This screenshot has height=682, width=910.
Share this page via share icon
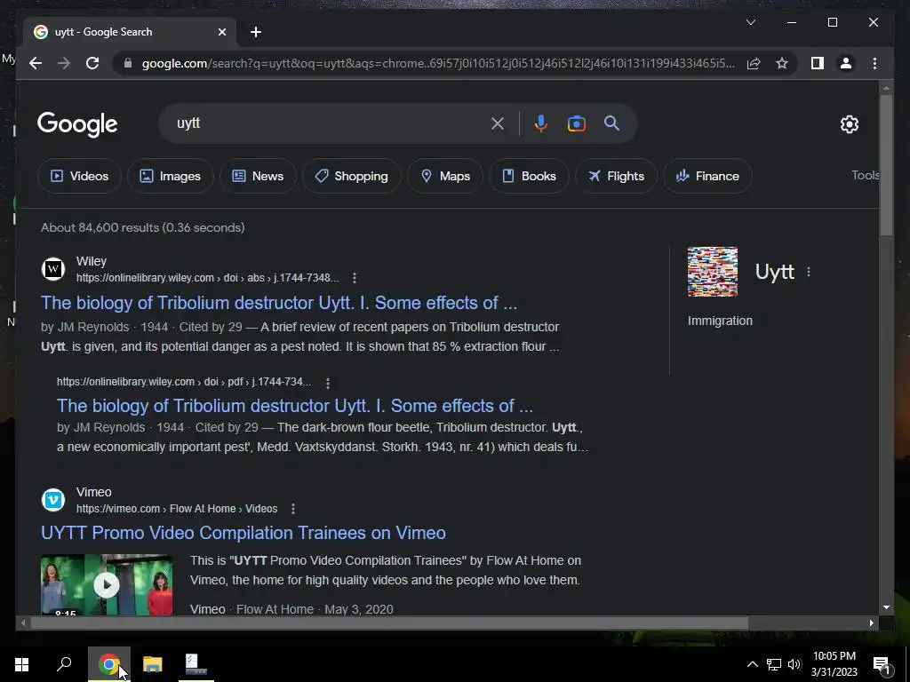(x=754, y=63)
